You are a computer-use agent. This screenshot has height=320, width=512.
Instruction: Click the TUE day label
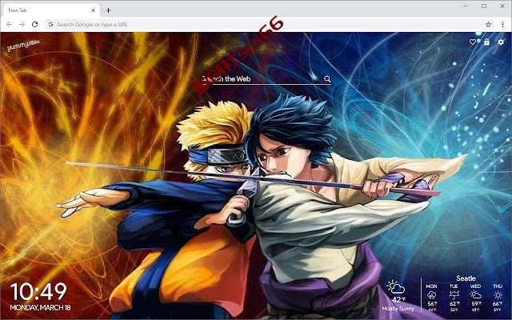(x=454, y=286)
